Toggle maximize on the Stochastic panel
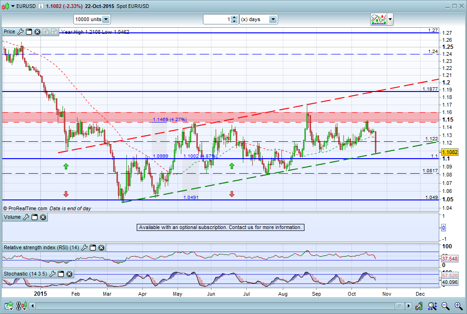 tap(62, 273)
